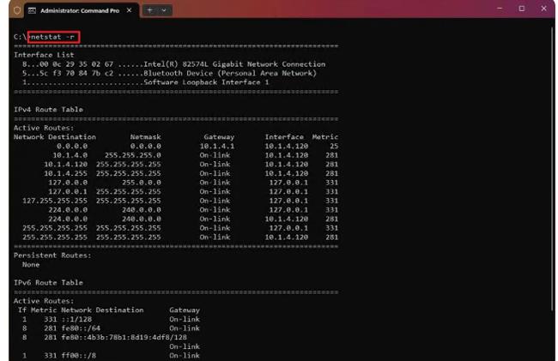
Task: Select the Administrator: Command Prompt tab
Action: click(x=77, y=9)
